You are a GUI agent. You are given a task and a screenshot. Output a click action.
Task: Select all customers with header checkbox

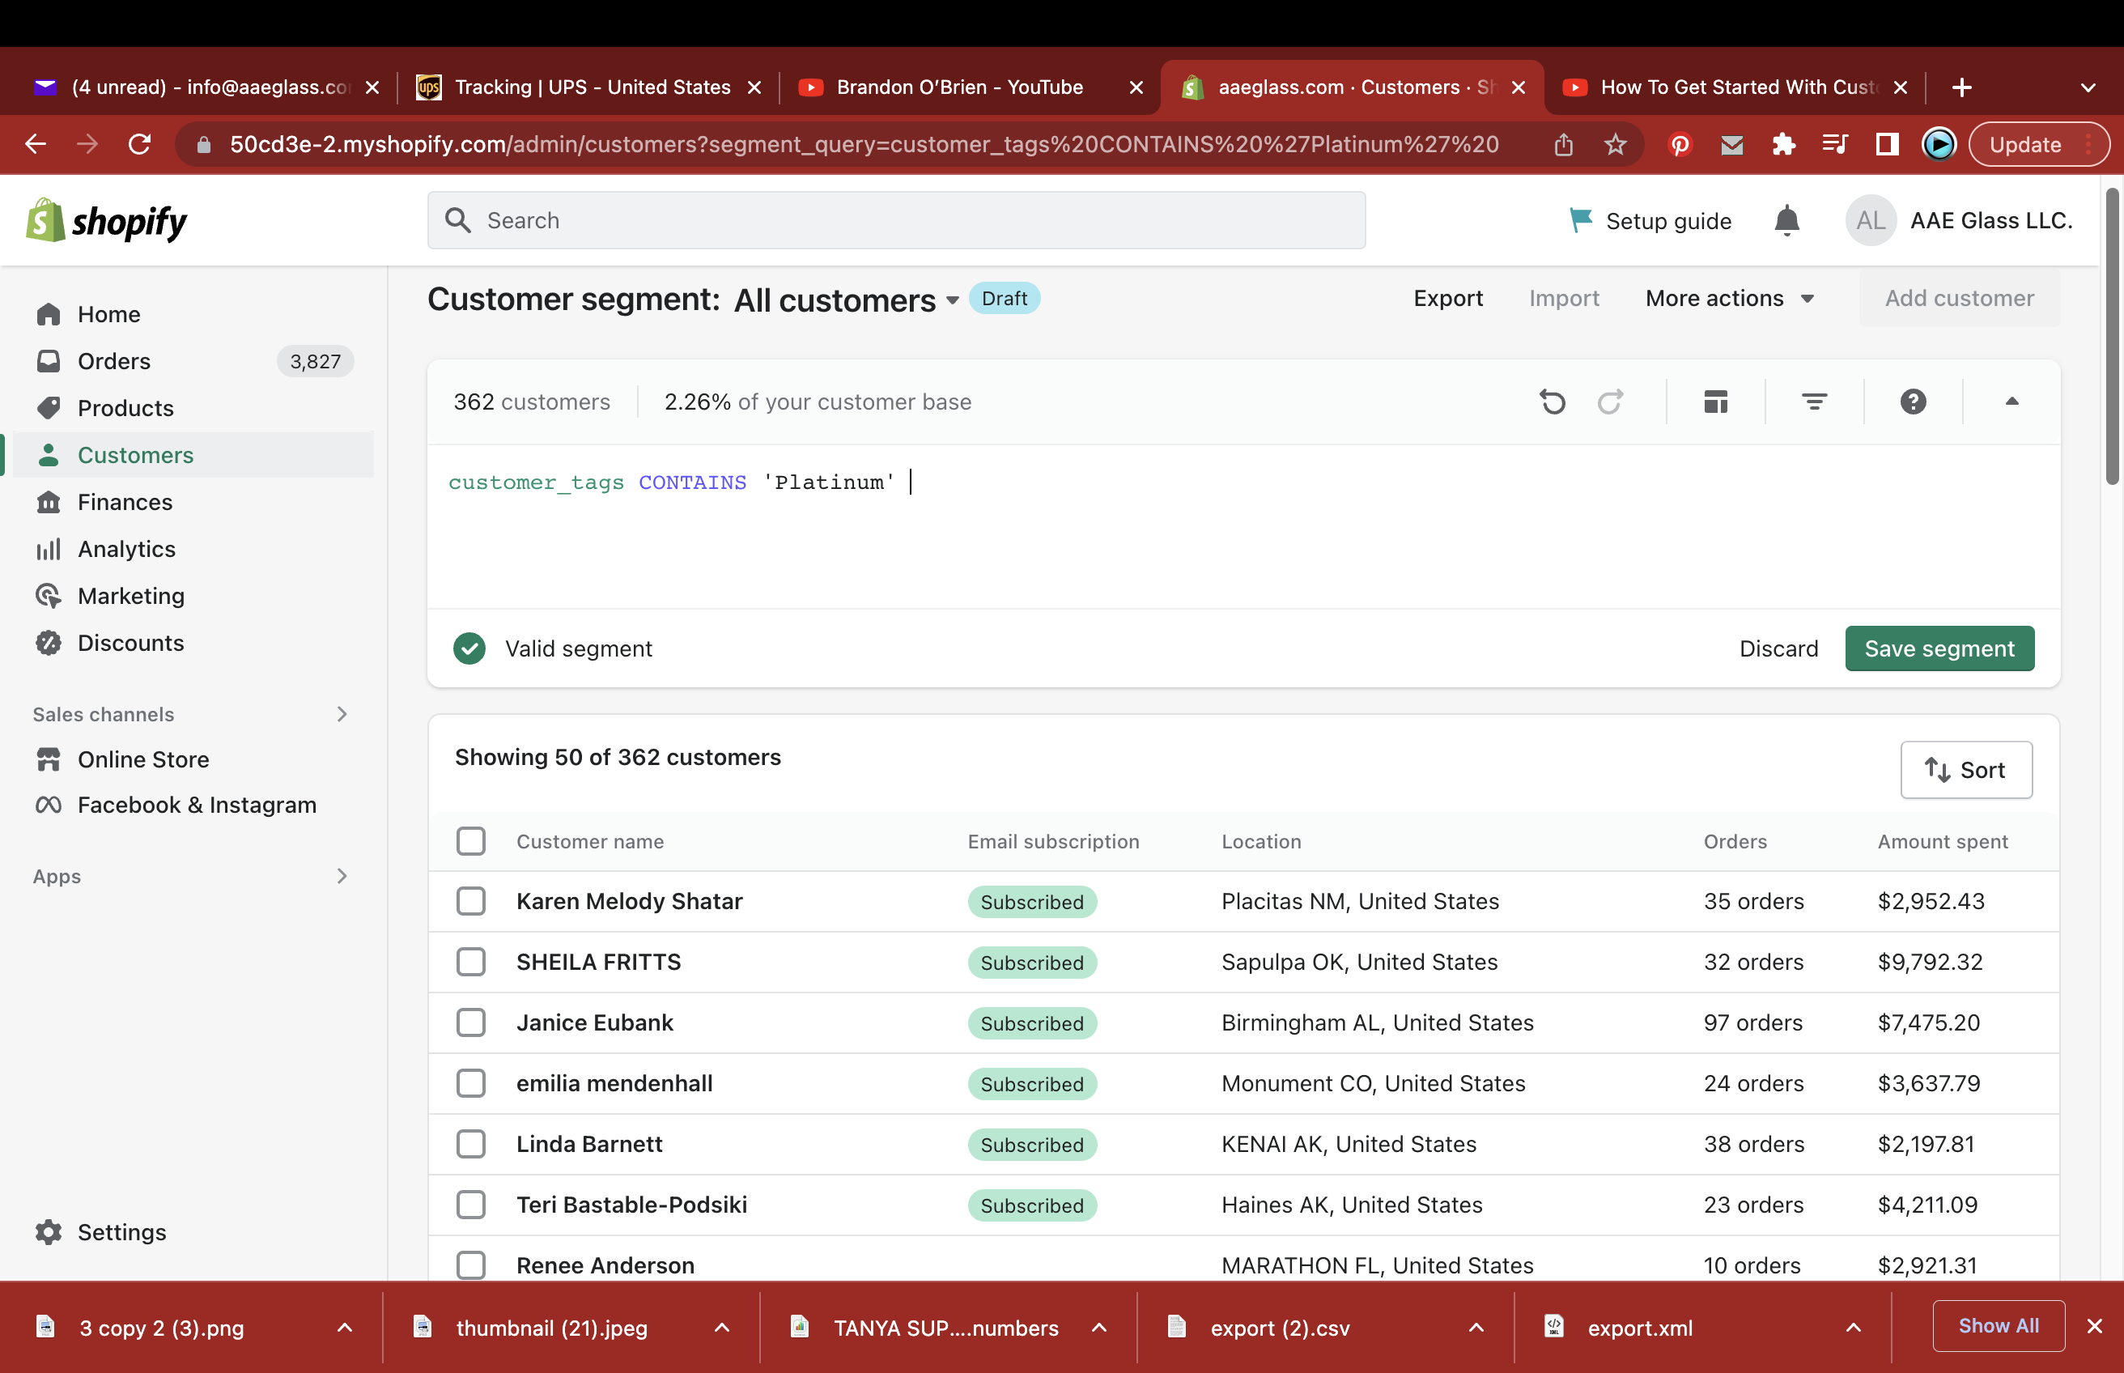tap(470, 841)
